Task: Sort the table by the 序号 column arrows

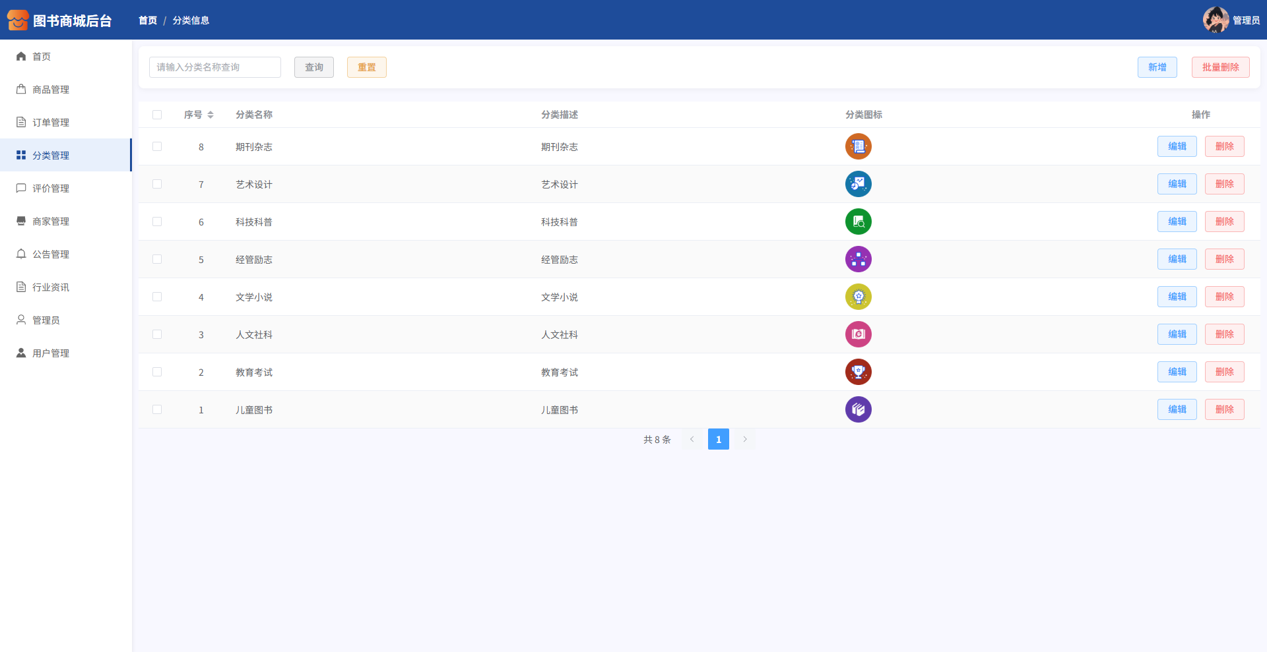Action: [211, 115]
